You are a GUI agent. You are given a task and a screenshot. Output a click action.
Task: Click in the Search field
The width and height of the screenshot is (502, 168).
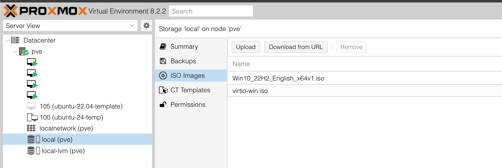click(x=211, y=11)
